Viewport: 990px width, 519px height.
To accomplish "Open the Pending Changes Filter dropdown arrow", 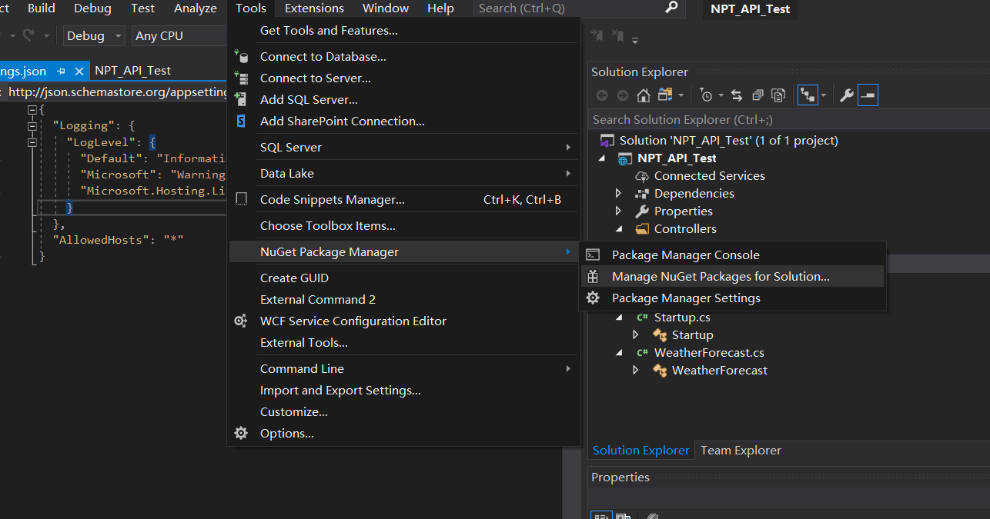I will click(x=721, y=95).
